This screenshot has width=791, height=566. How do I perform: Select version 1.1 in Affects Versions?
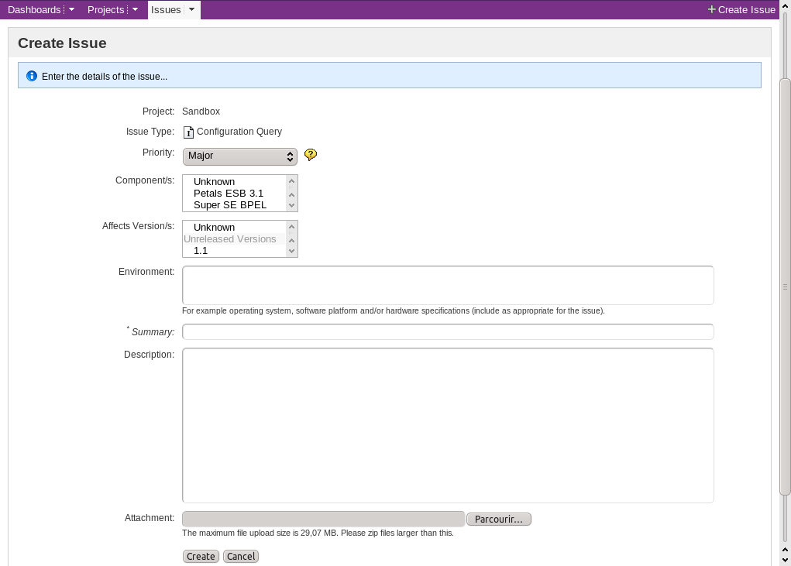201,251
